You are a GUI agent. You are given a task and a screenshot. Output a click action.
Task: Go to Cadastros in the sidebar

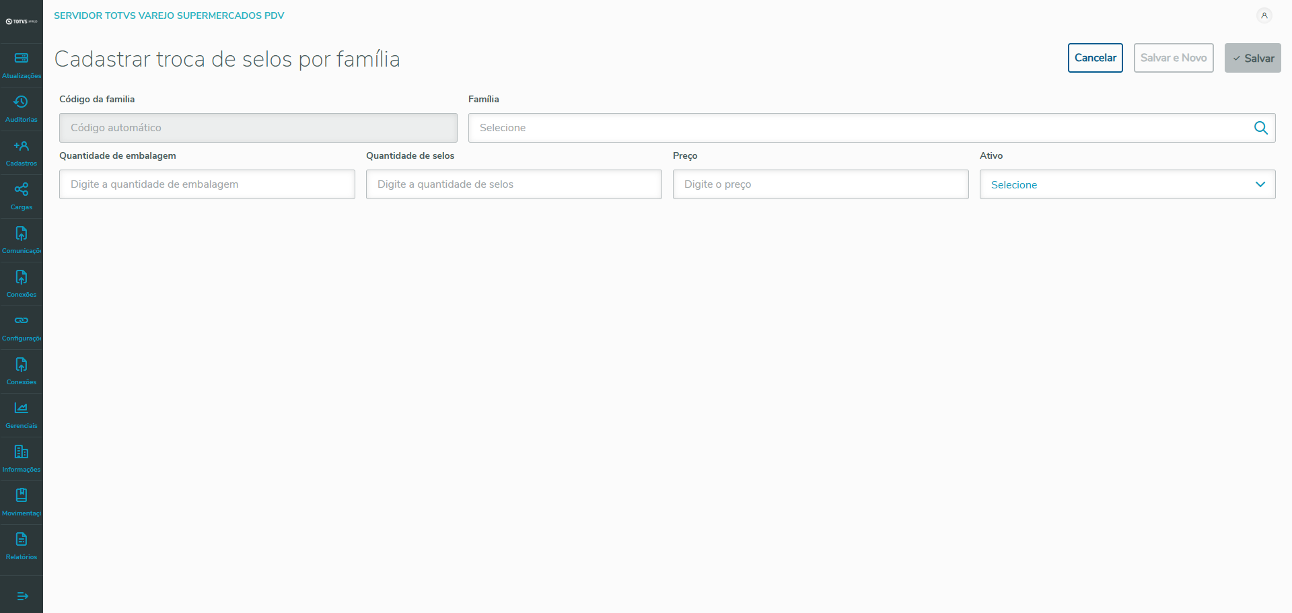22,153
